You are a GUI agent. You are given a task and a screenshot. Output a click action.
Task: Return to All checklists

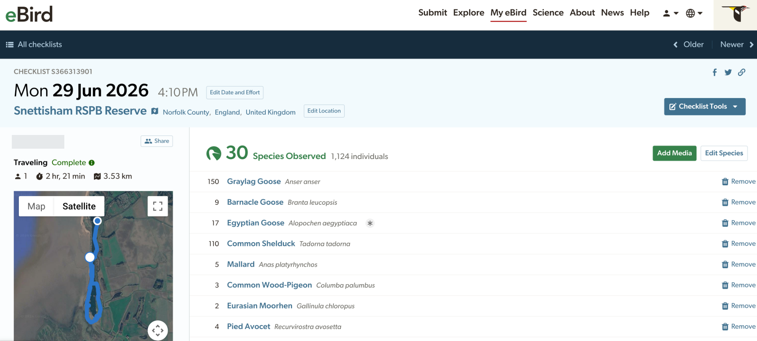coord(34,44)
